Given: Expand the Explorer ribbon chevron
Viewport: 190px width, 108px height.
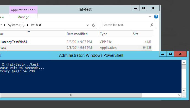Looking at the screenshot, I should point(150,17).
